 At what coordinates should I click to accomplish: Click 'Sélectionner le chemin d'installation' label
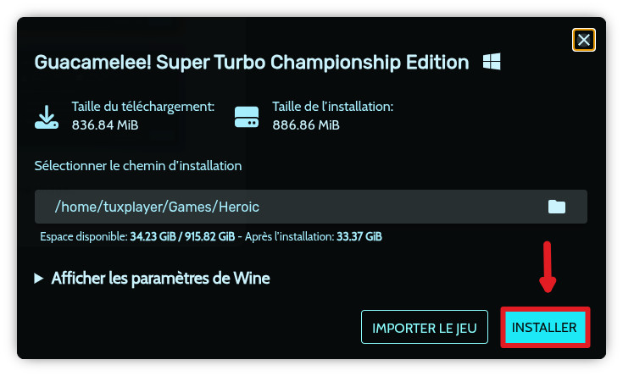[138, 166]
